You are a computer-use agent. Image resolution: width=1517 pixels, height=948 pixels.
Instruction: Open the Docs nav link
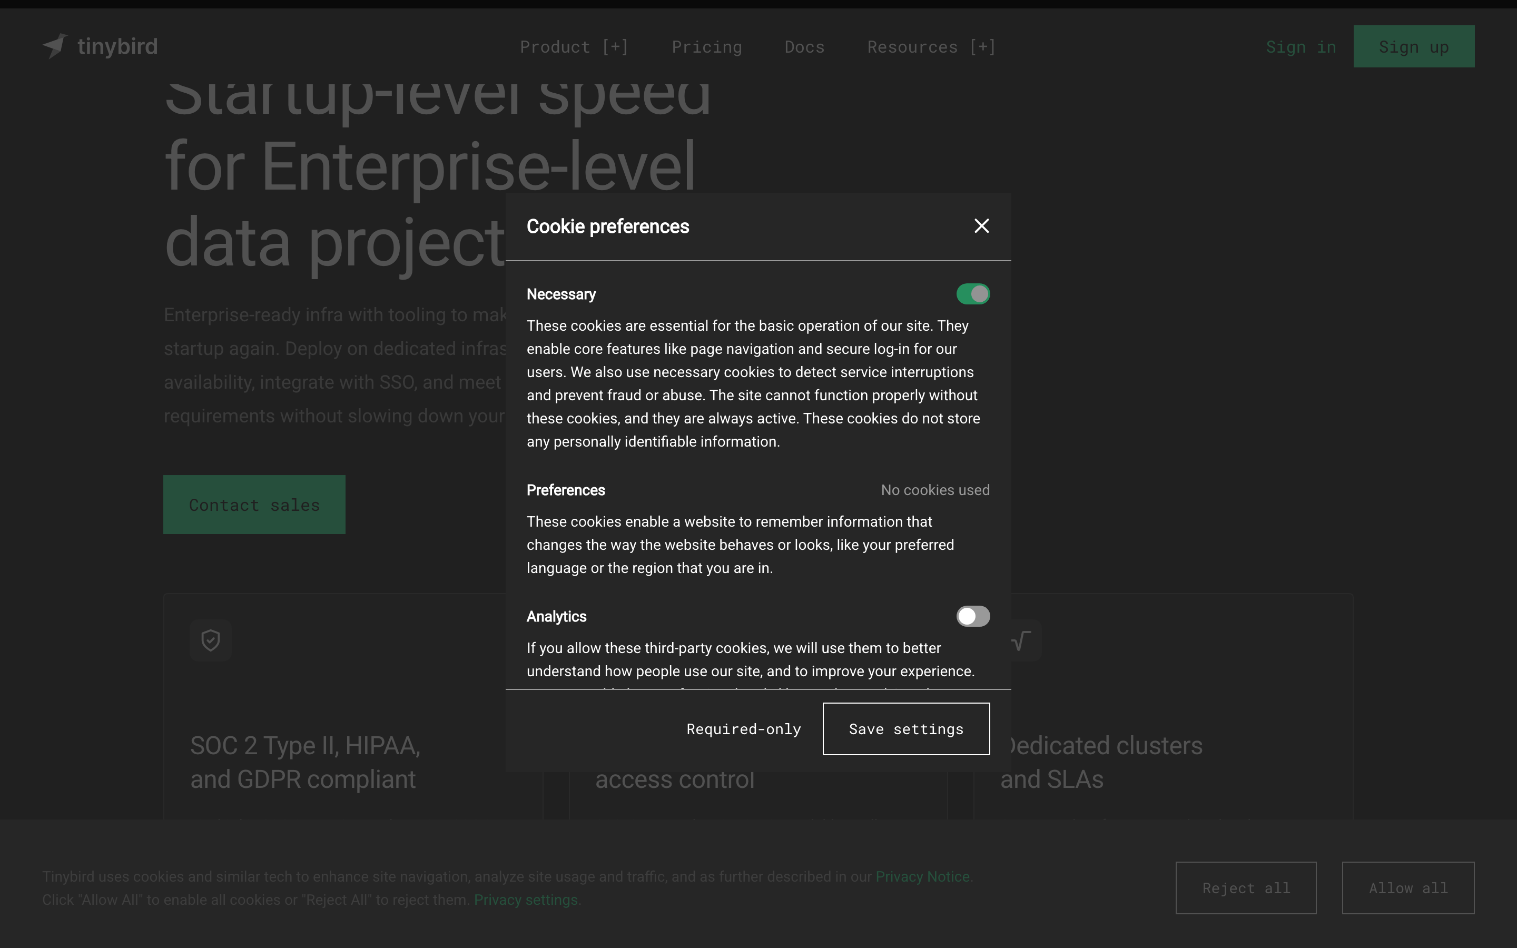tap(804, 47)
